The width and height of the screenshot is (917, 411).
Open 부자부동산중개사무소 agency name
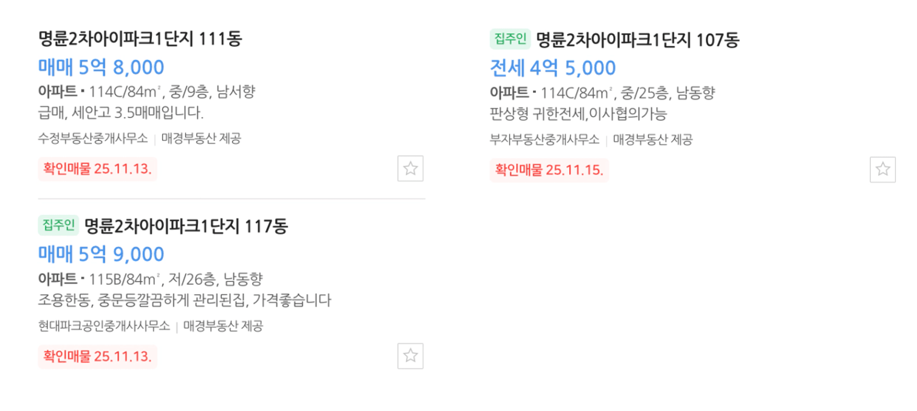(x=544, y=140)
